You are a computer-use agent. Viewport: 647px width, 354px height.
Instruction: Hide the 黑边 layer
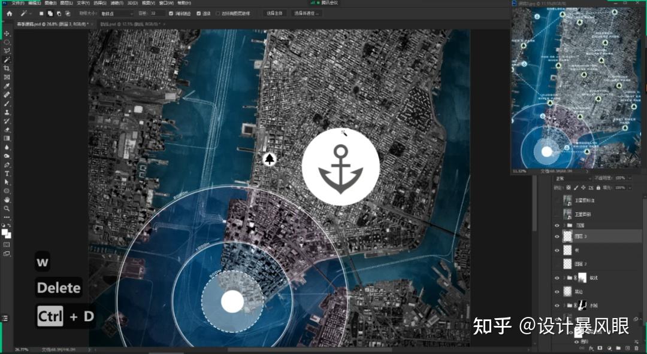click(x=557, y=291)
